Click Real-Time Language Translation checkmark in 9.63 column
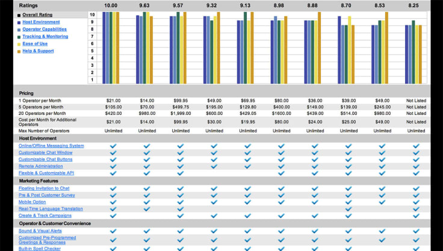 point(147,209)
